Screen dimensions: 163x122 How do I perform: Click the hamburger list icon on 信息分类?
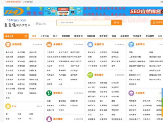[x=26, y=36]
